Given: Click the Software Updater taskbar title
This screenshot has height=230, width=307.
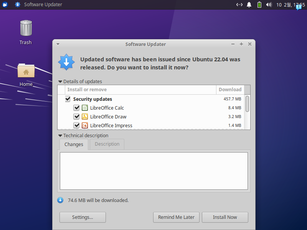Looking at the screenshot, I should (43, 5).
